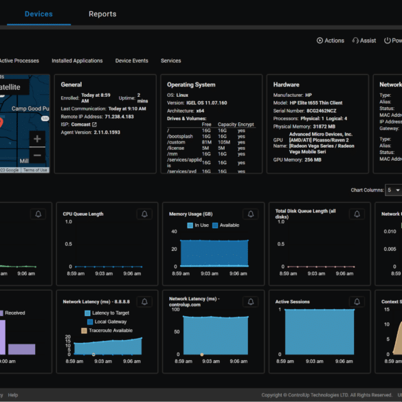This screenshot has height=402, width=402.
Task: Toggle the Local Gateway legend
Action: click(107, 322)
